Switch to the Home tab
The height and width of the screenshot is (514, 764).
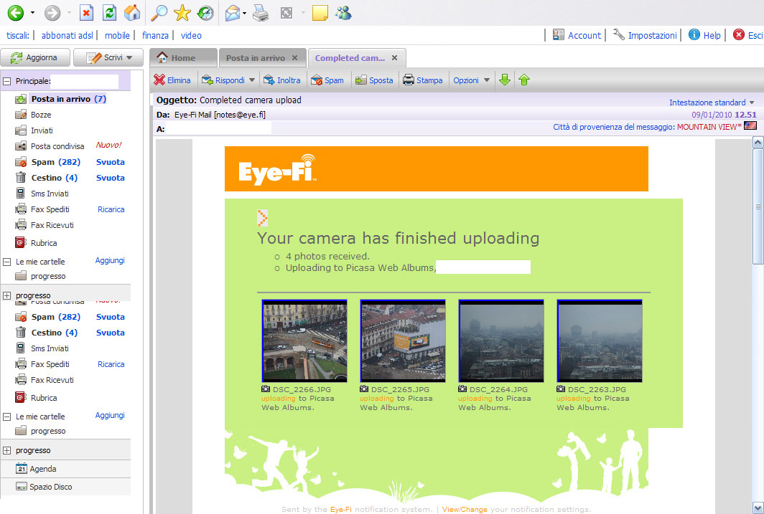point(183,58)
